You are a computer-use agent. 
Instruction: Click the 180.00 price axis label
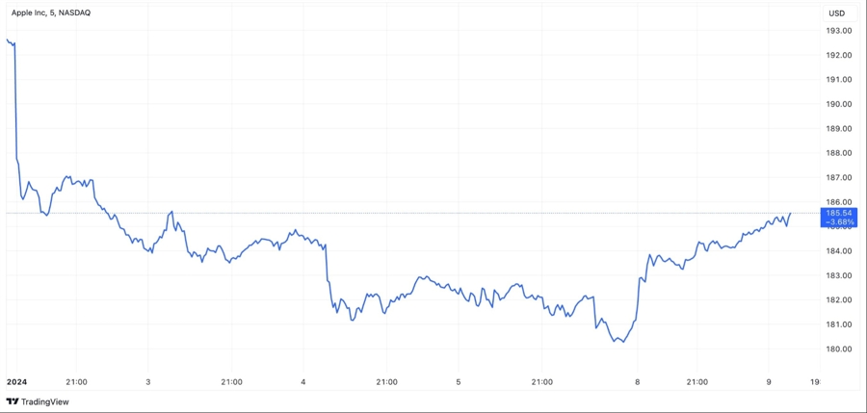click(x=839, y=348)
